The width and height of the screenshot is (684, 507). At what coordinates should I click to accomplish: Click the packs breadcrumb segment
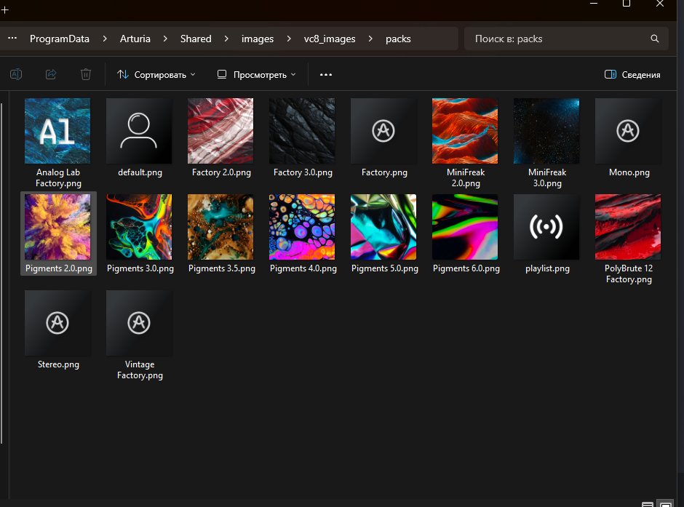pos(398,39)
